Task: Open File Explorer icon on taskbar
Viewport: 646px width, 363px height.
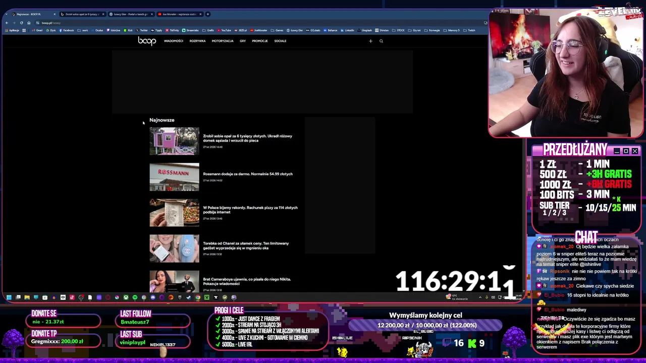Action: pyautogui.click(x=27, y=297)
